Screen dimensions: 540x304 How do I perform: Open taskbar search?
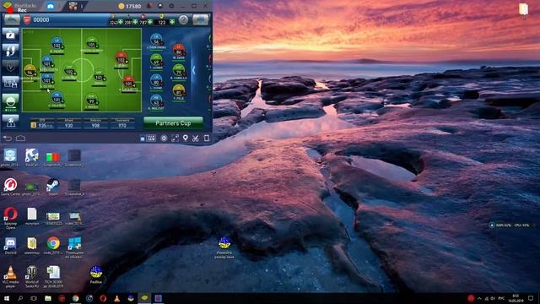pyautogui.click(x=20, y=298)
